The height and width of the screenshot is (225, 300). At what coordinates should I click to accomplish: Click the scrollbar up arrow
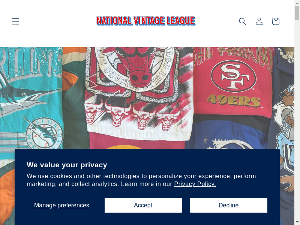click(x=297, y=3)
